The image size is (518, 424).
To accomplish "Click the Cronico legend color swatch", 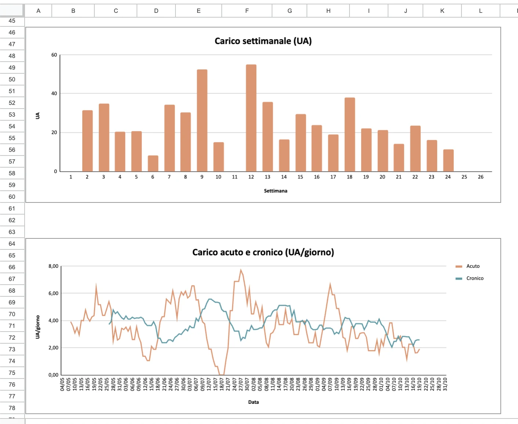I will point(459,278).
